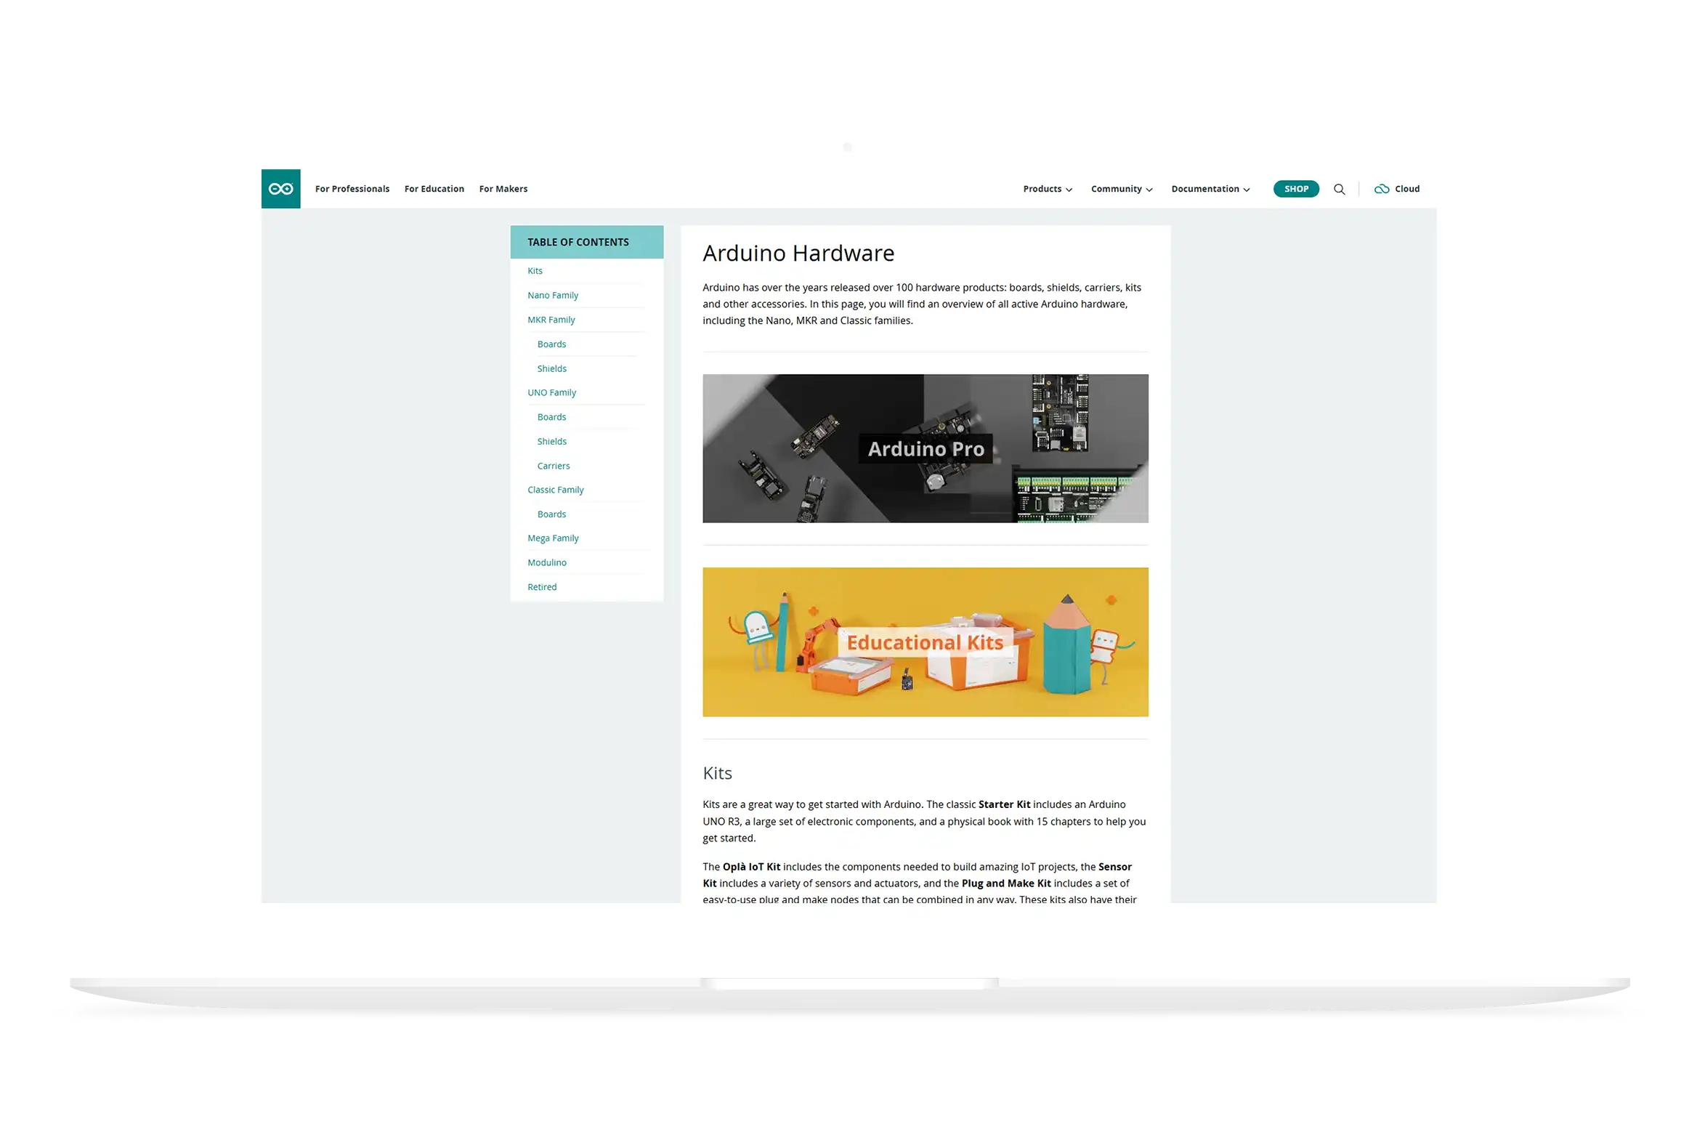This screenshot has height=1132, width=1697.
Task: Select Carriers under UNO Family
Action: pyautogui.click(x=554, y=466)
